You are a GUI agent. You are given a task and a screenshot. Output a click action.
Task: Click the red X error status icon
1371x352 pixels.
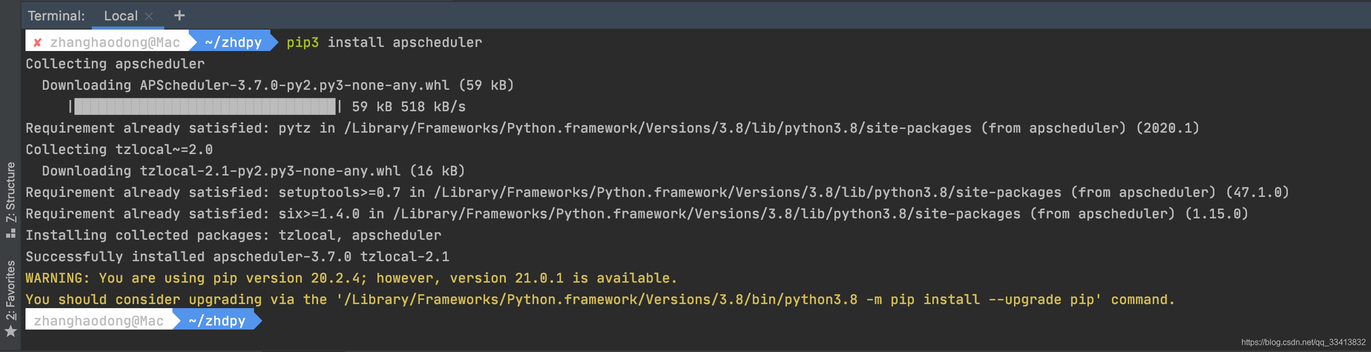(37, 43)
